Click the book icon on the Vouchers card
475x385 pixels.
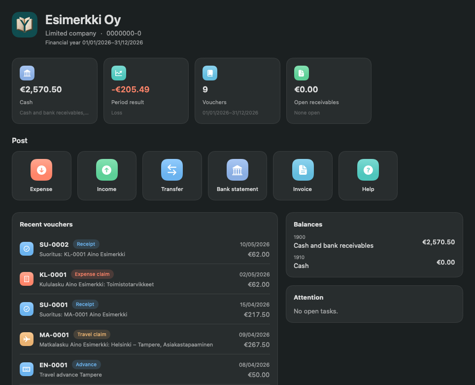pos(210,73)
